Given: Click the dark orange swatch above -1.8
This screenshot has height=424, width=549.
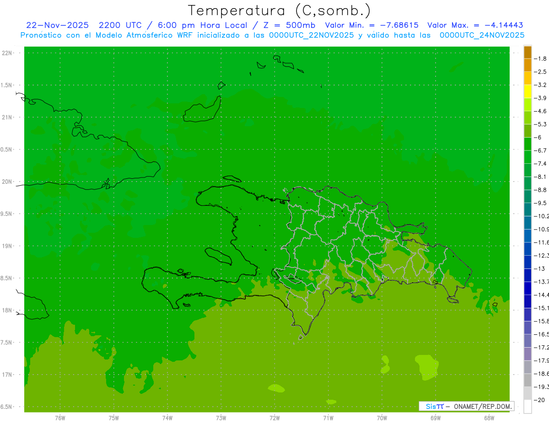Looking at the screenshot, I should 527,52.
